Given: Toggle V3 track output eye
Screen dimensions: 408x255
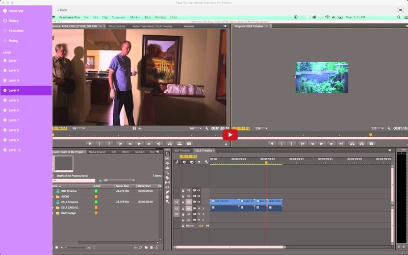Looking at the screenshot, I should click(198, 190).
